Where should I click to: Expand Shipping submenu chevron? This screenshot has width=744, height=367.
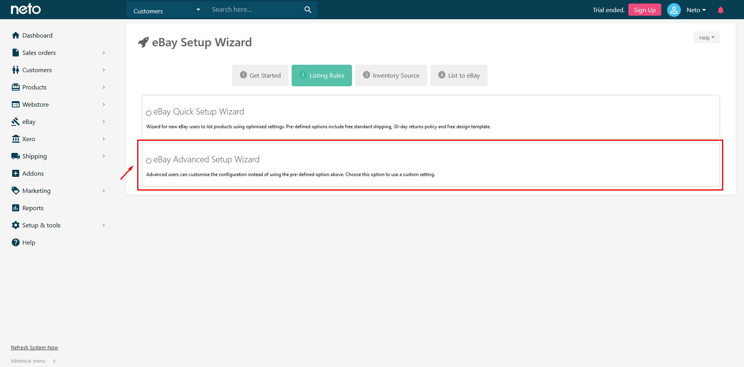[104, 156]
